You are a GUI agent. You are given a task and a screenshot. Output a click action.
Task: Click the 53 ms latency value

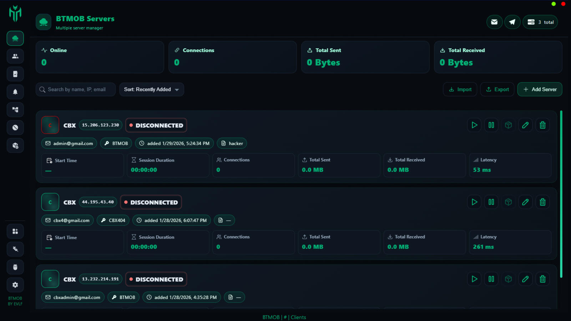coord(482,170)
